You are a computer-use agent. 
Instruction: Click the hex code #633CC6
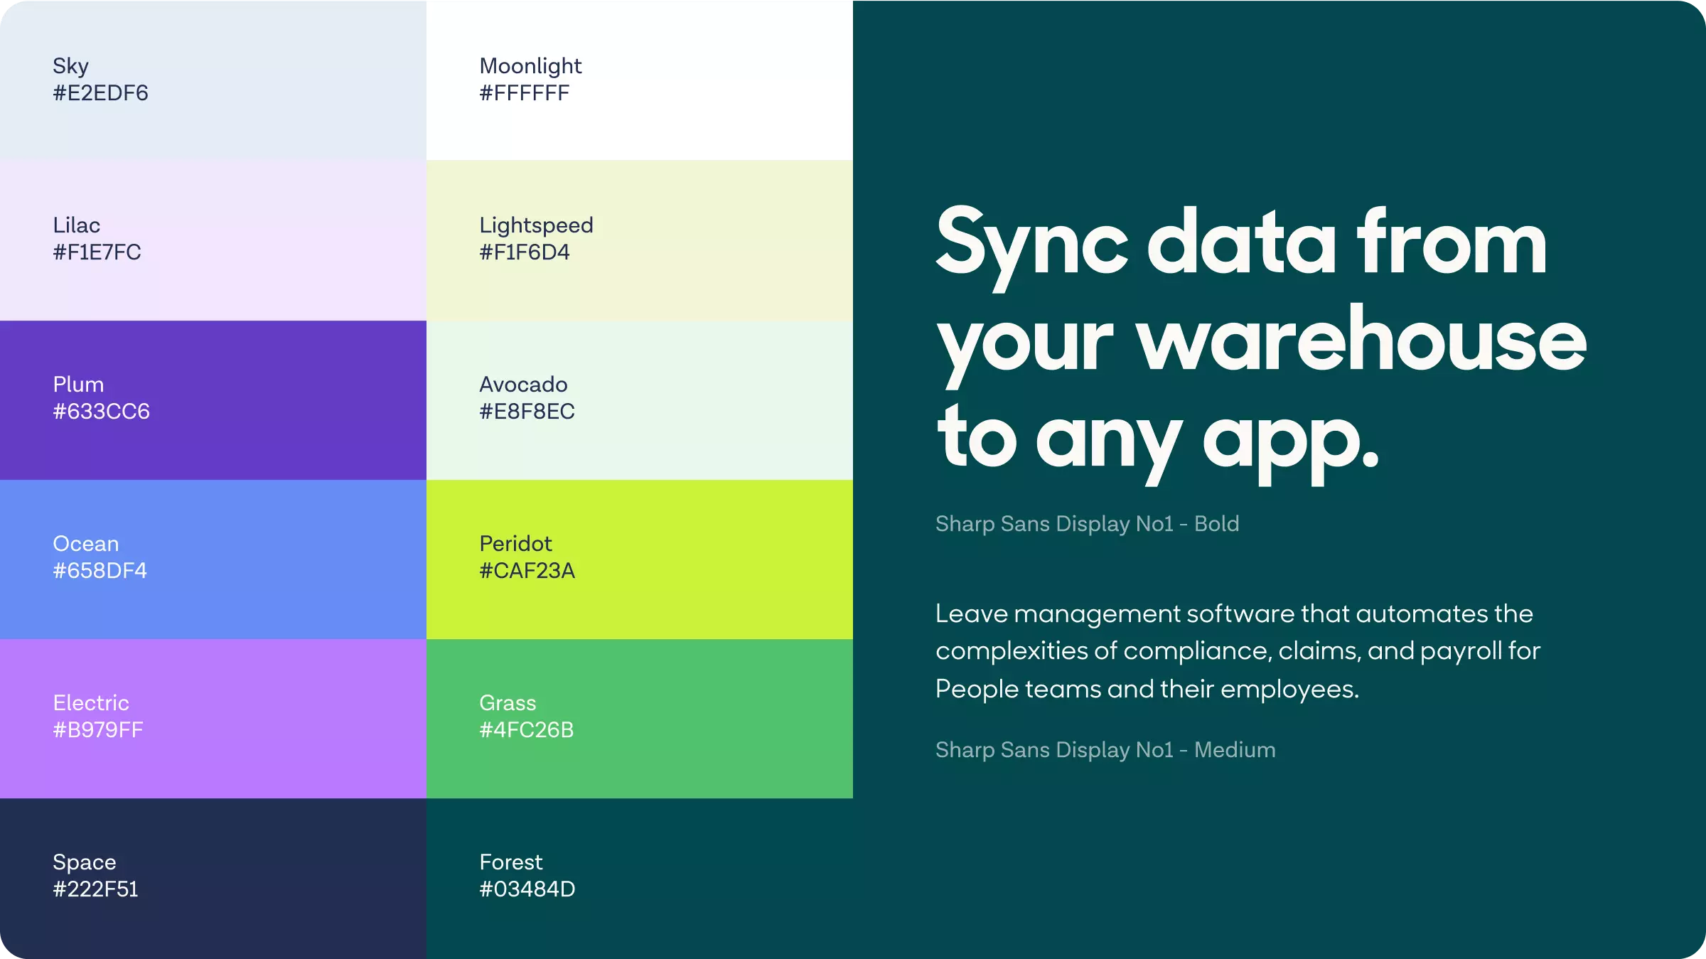(x=101, y=412)
